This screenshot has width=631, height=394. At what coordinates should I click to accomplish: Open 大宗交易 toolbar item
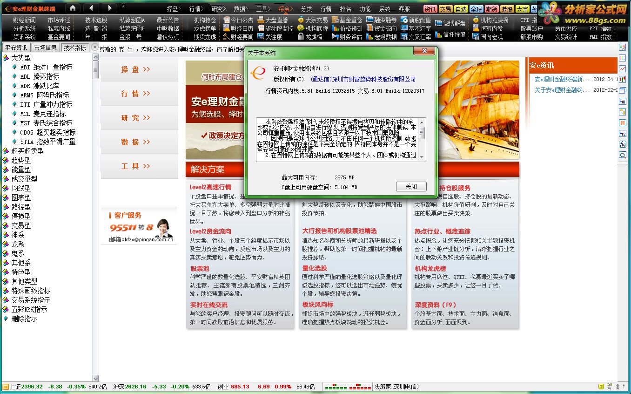(313, 20)
